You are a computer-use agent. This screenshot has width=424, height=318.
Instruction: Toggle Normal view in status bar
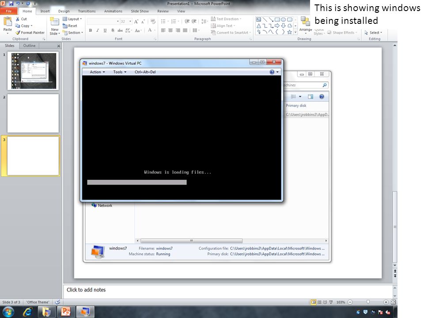314,302
